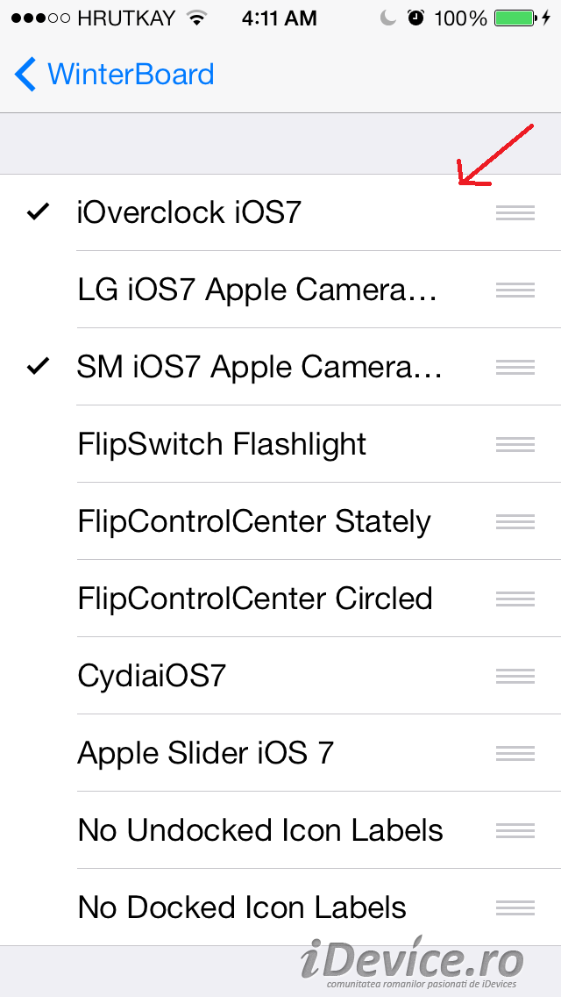Enable the FlipSwitch Flashlight theme
This screenshot has width=561, height=997.
coord(222,444)
